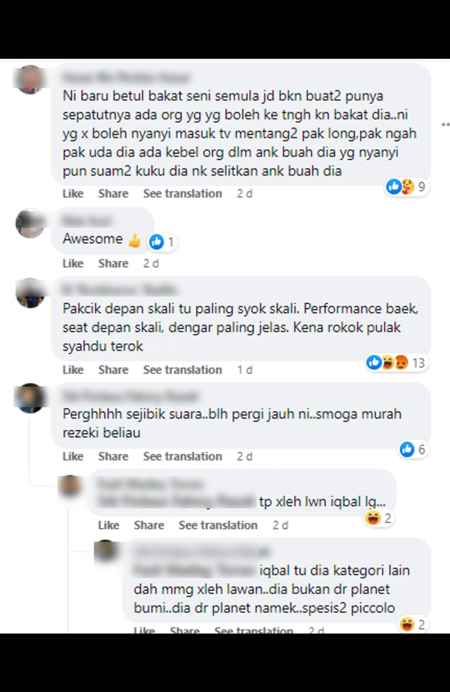
Task: View the 13 reactions on the Pakcik comment
Action: [x=396, y=363]
